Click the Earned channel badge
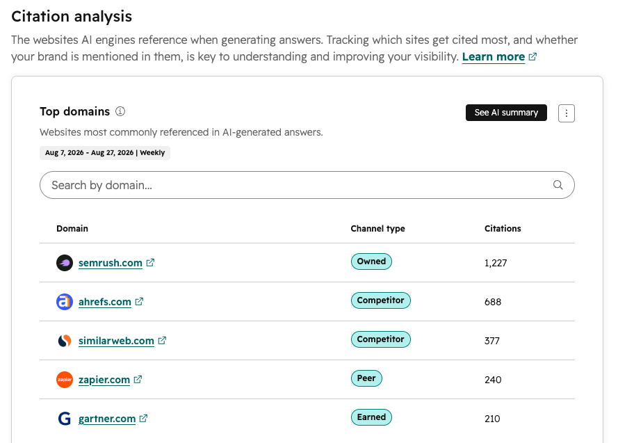Screen dimensions: 618x443 click(371, 418)
